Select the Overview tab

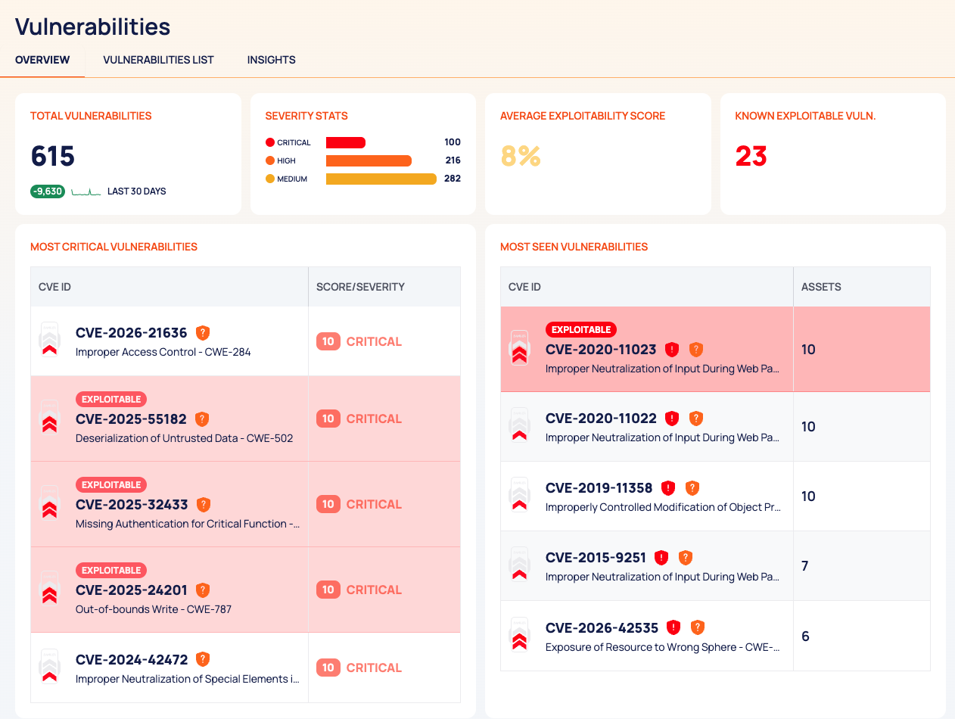pyautogui.click(x=42, y=60)
